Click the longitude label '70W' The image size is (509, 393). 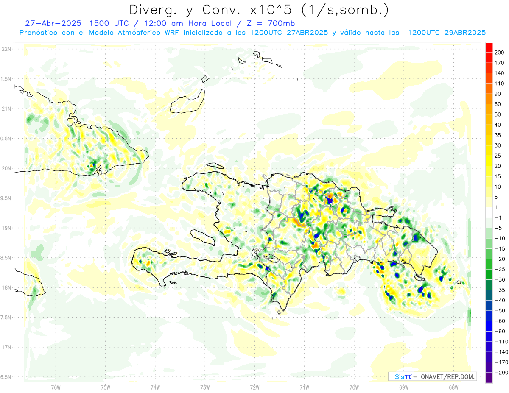[x=354, y=387]
